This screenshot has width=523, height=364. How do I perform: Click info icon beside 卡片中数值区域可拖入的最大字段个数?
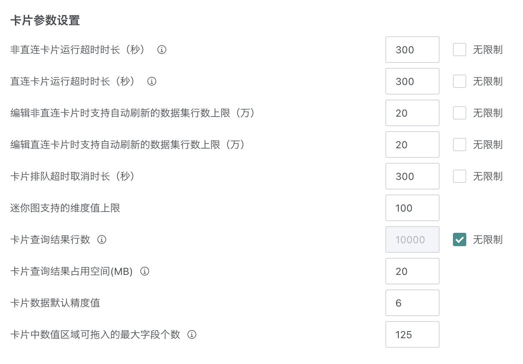[192, 335]
